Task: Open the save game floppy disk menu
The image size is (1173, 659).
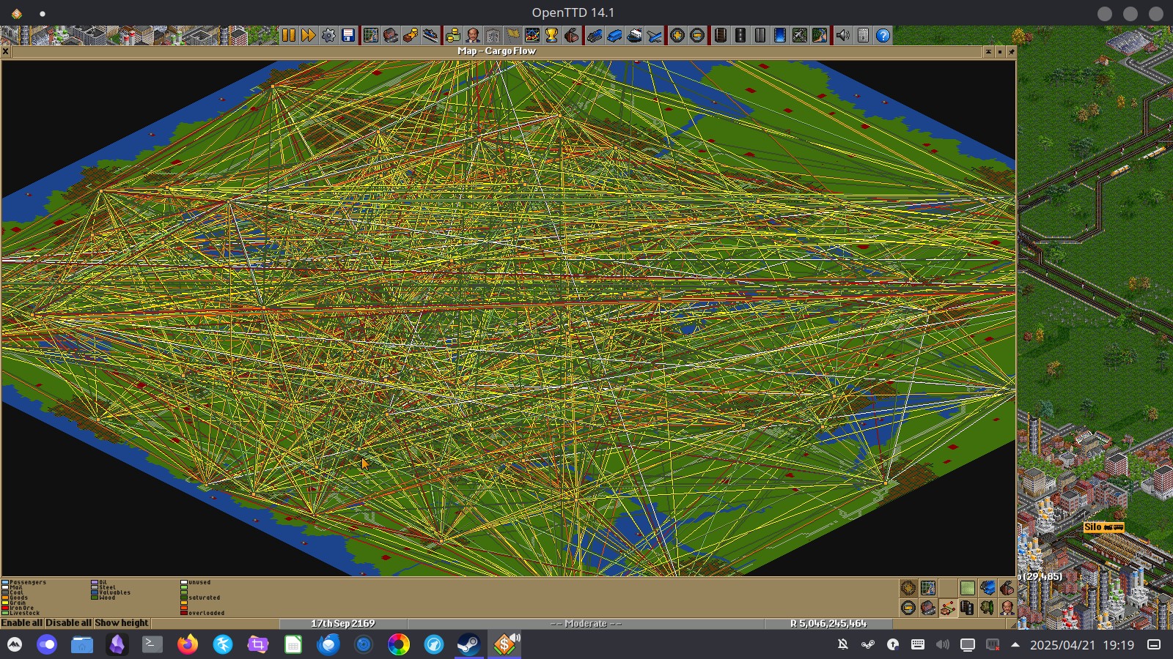Action: pos(348,35)
